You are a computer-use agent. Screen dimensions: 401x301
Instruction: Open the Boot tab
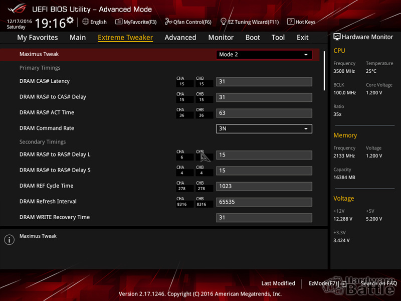pyautogui.click(x=253, y=37)
